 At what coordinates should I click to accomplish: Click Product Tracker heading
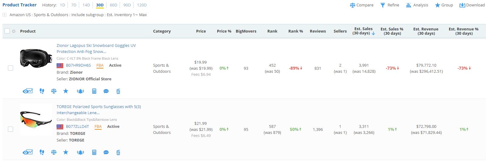(x=19, y=5)
